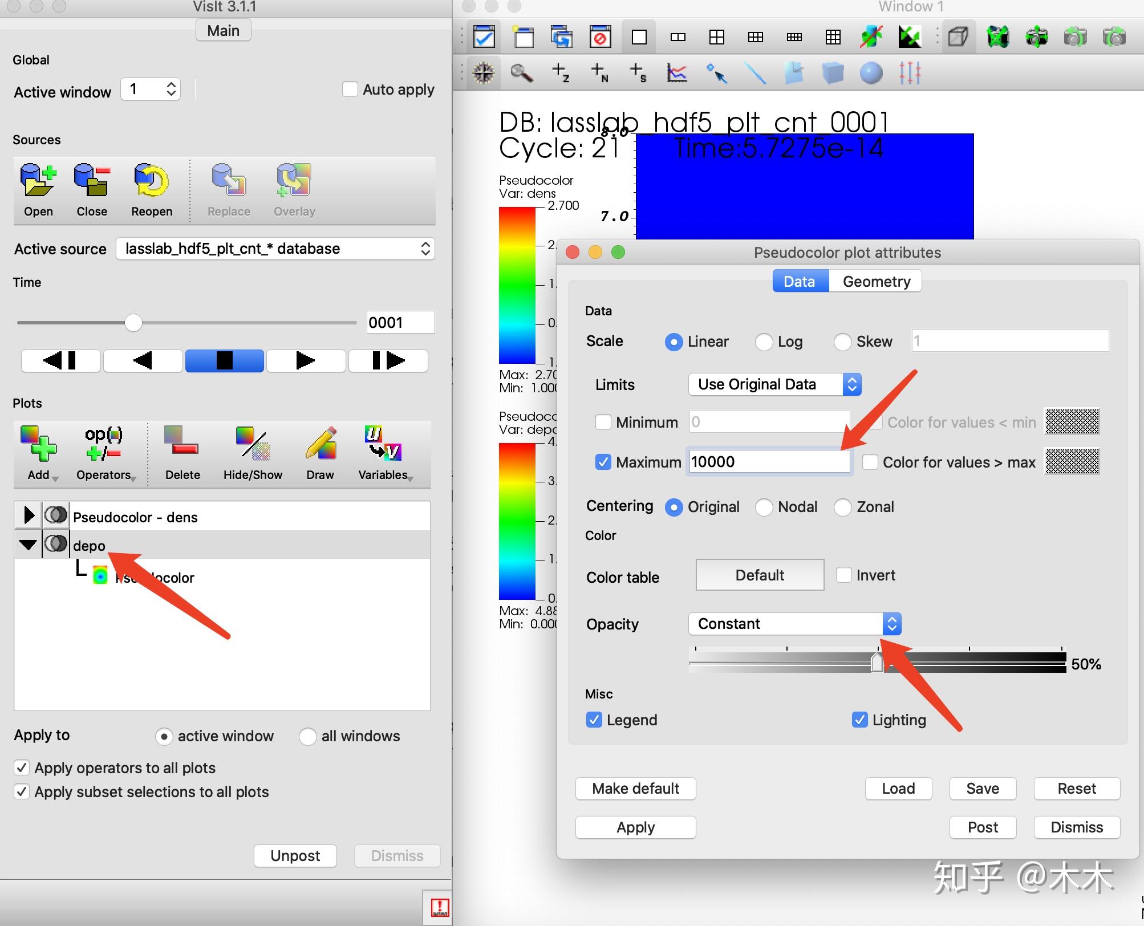Pick the color swatch for values > max
The image size is (1144, 926).
click(1072, 461)
